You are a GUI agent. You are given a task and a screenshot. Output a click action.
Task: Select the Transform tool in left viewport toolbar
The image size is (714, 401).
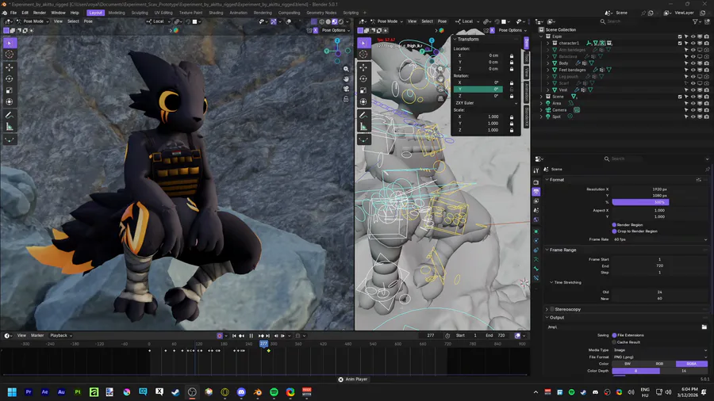coord(10,101)
